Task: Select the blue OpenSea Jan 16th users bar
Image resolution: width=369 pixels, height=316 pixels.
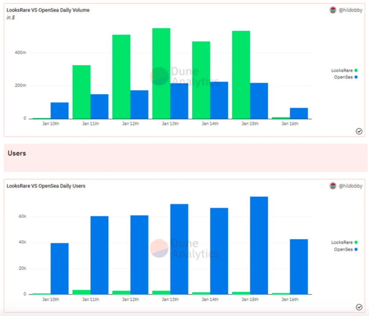Action: tap(299, 267)
